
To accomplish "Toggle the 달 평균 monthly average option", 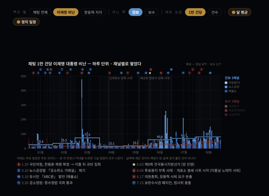I will [240, 12].
